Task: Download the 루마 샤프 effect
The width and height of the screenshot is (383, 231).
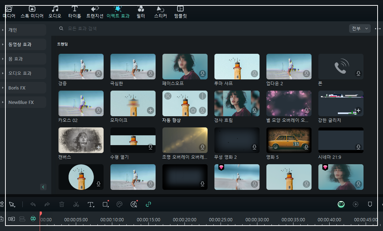Action: [254, 74]
